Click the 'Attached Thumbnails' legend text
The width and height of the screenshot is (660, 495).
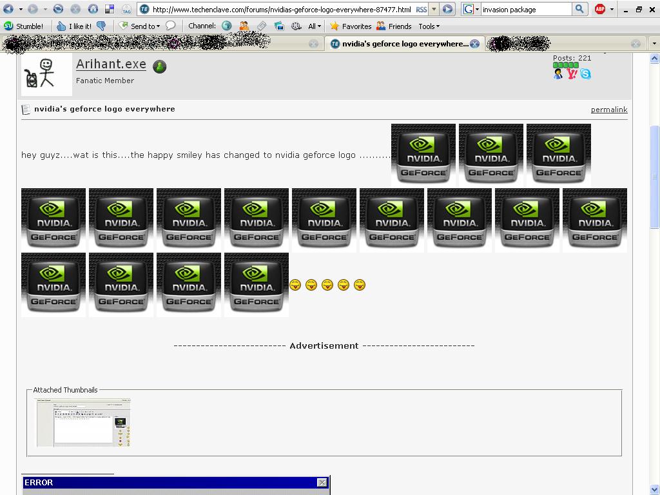pyautogui.click(x=65, y=390)
